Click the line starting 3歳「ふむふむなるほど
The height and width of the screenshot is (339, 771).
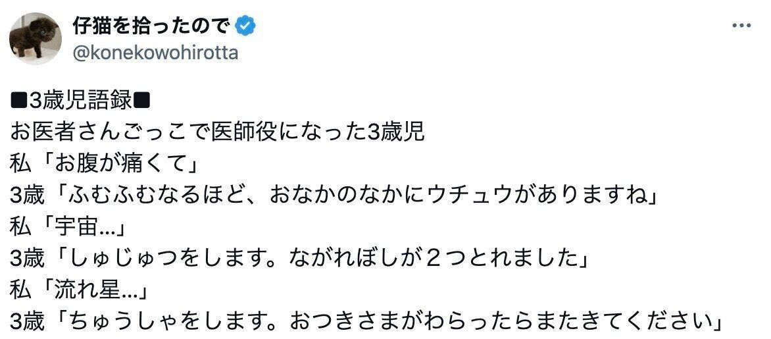tap(330, 196)
